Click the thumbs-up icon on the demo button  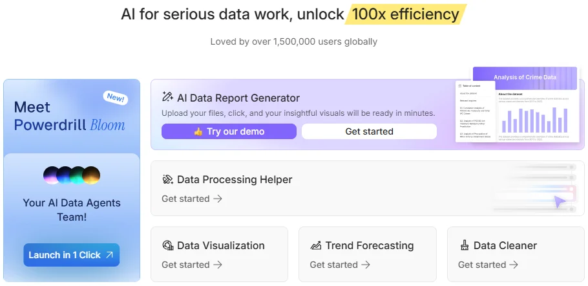point(198,131)
